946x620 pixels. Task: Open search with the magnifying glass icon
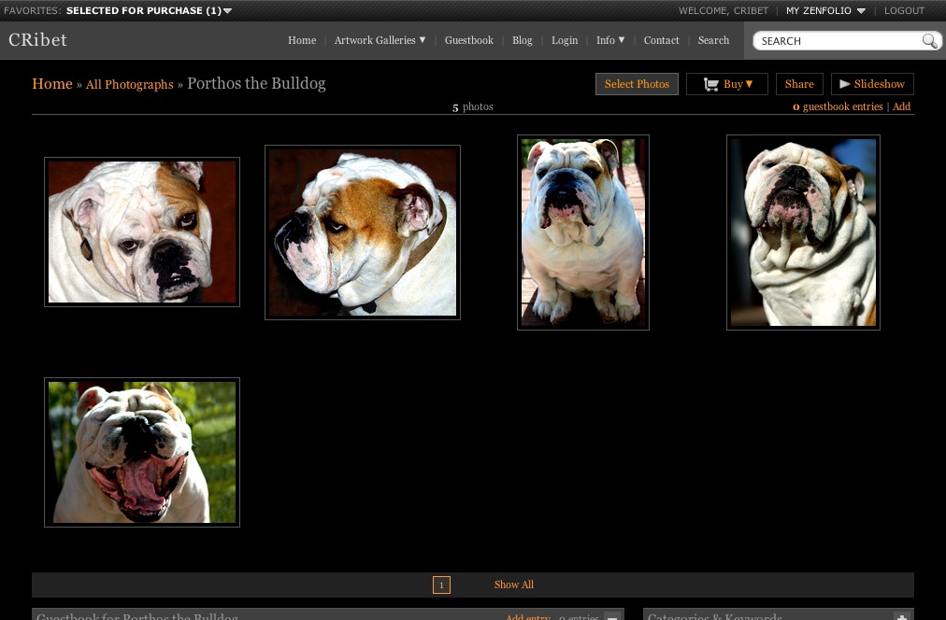click(x=930, y=41)
